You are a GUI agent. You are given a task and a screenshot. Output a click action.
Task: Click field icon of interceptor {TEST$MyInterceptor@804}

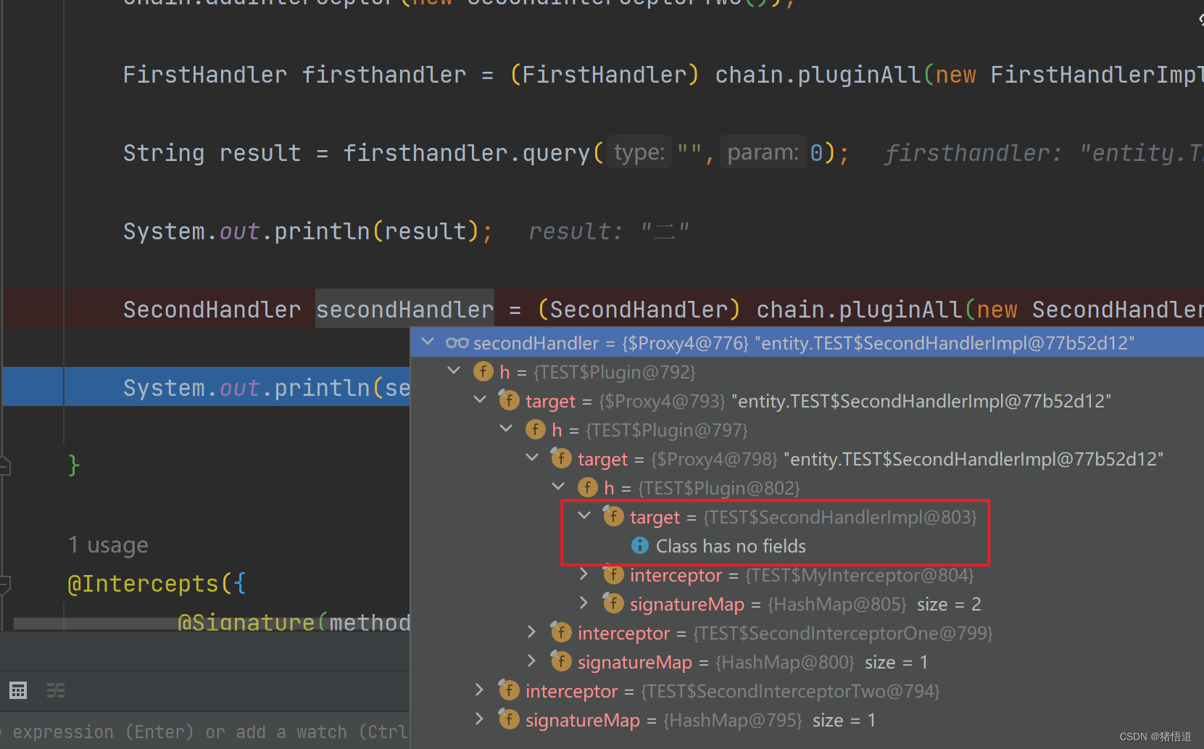[613, 574]
